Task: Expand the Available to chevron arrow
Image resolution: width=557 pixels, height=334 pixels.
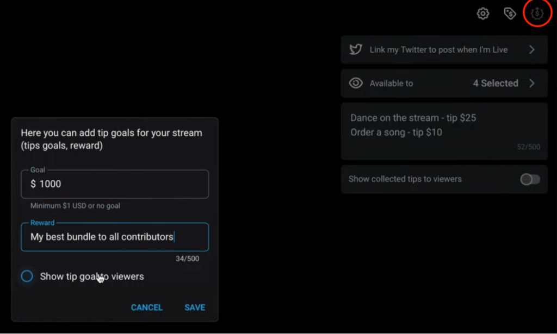Action: [x=532, y=83]
